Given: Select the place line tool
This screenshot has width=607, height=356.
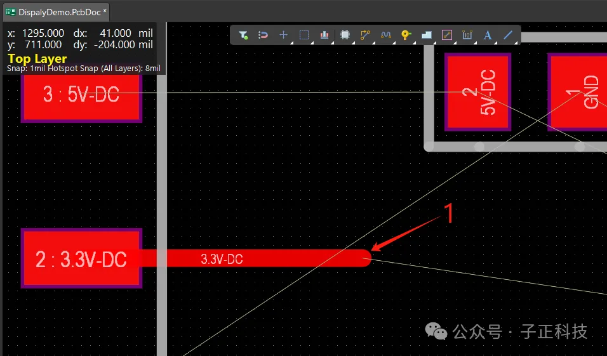Looking at the screenshot, I should 508,35.
